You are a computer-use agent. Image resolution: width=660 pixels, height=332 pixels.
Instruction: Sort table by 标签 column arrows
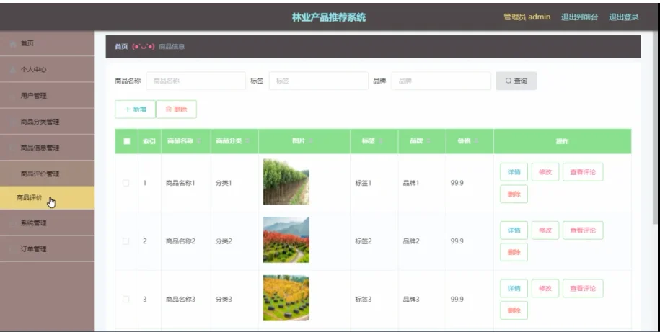click(x=381, y=141)
